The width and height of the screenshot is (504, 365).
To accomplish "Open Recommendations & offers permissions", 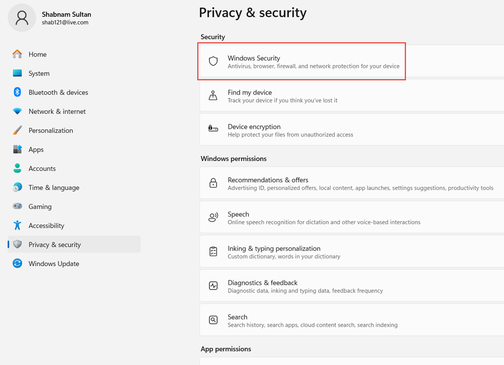I will point(352,183).
